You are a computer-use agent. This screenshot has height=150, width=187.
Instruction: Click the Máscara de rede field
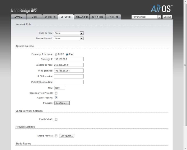(69, 65)
